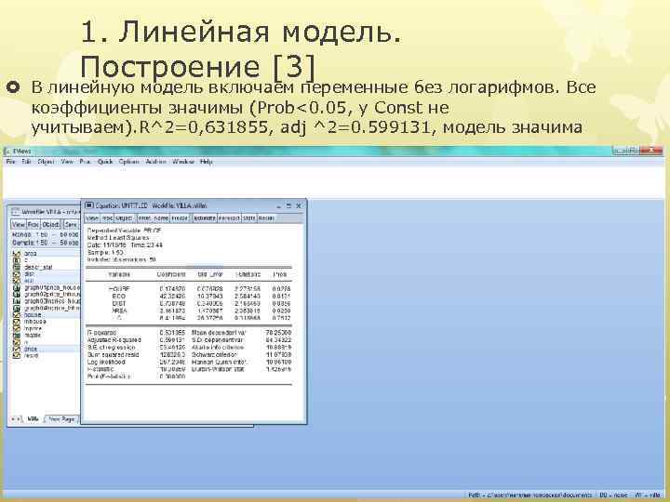Open the Options menu
Screen dimensions: 670x502
tap(128, 162)
